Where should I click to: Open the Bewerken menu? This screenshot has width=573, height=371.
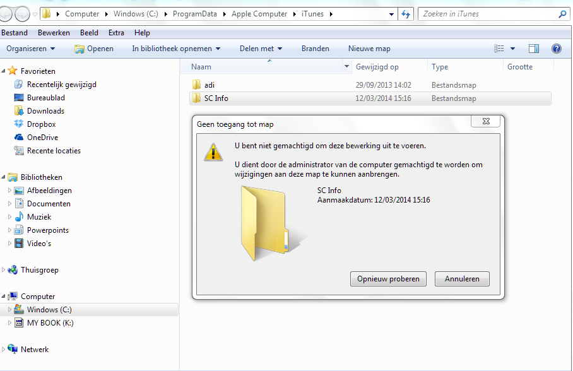pos(54,33)
